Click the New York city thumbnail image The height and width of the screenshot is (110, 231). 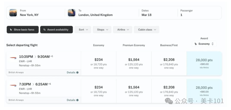pyautogui.click(x=13, y=13)
